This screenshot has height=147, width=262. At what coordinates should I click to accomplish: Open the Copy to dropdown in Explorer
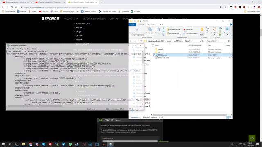(174, 33)
